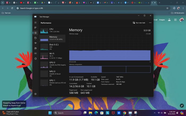Select Disk 0 (C:) performance item
The width and height of the screenshot is (186, 116).
52,47
